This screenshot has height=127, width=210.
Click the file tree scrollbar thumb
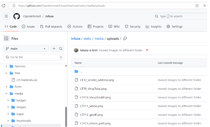[x=66, y=117]
